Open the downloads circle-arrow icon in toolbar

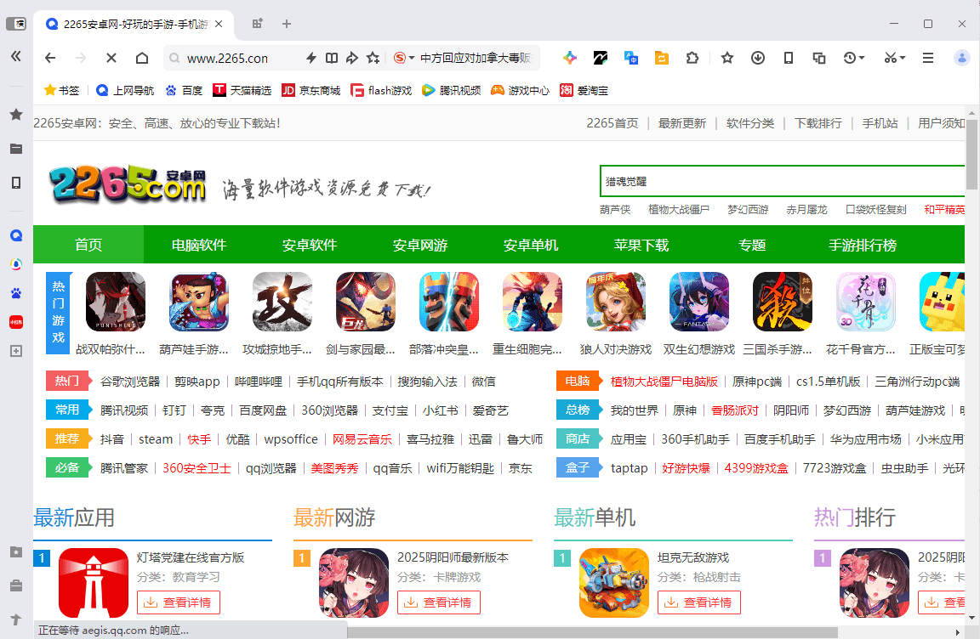point(757,58)
